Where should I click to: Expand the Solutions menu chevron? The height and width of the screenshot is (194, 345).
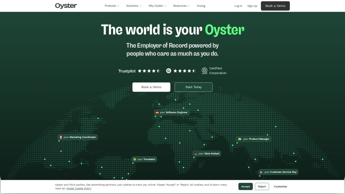(x=140, y=6)
